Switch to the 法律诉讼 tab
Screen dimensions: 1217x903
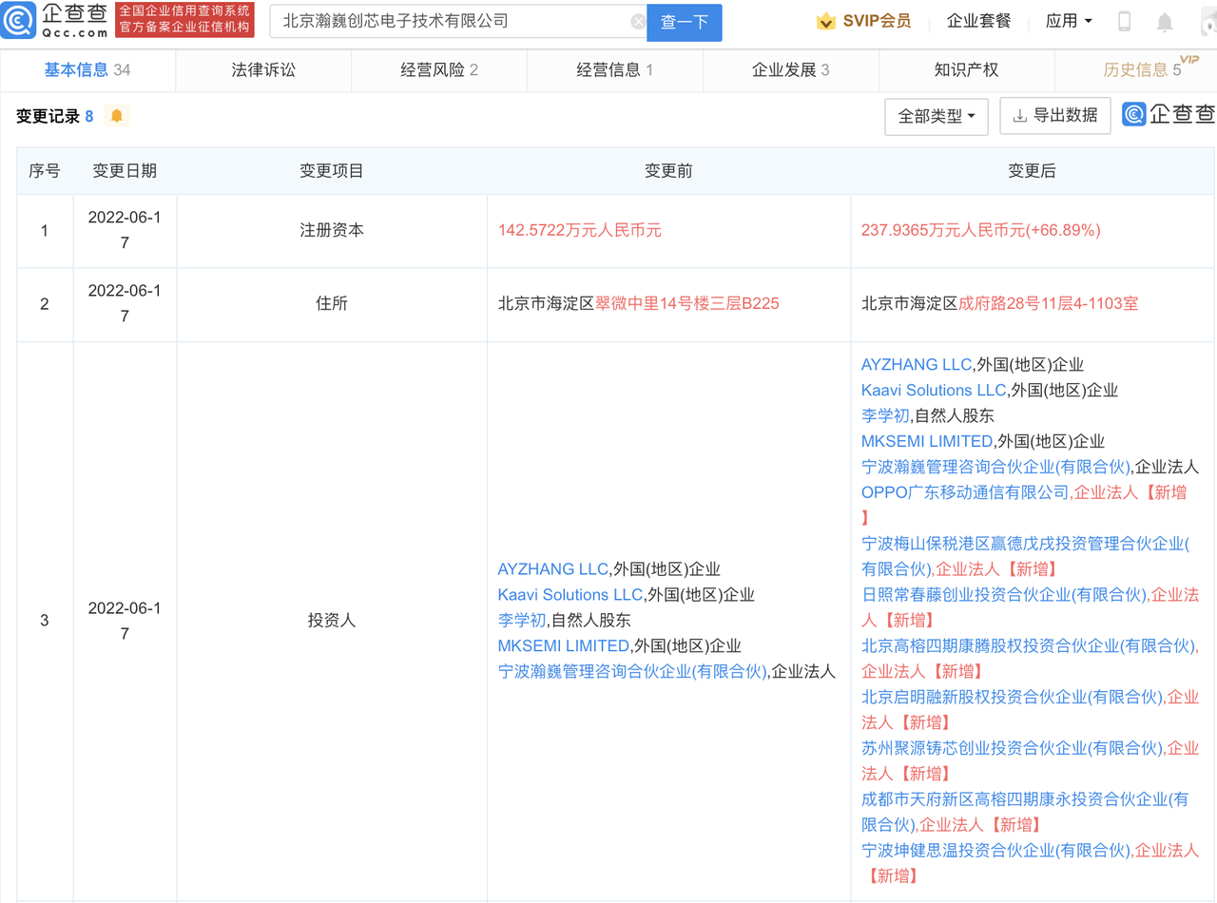[x=262, y=70]
